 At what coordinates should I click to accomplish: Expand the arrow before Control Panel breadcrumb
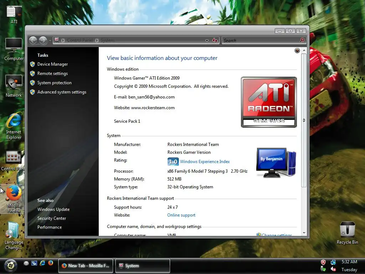coord(63,40)
